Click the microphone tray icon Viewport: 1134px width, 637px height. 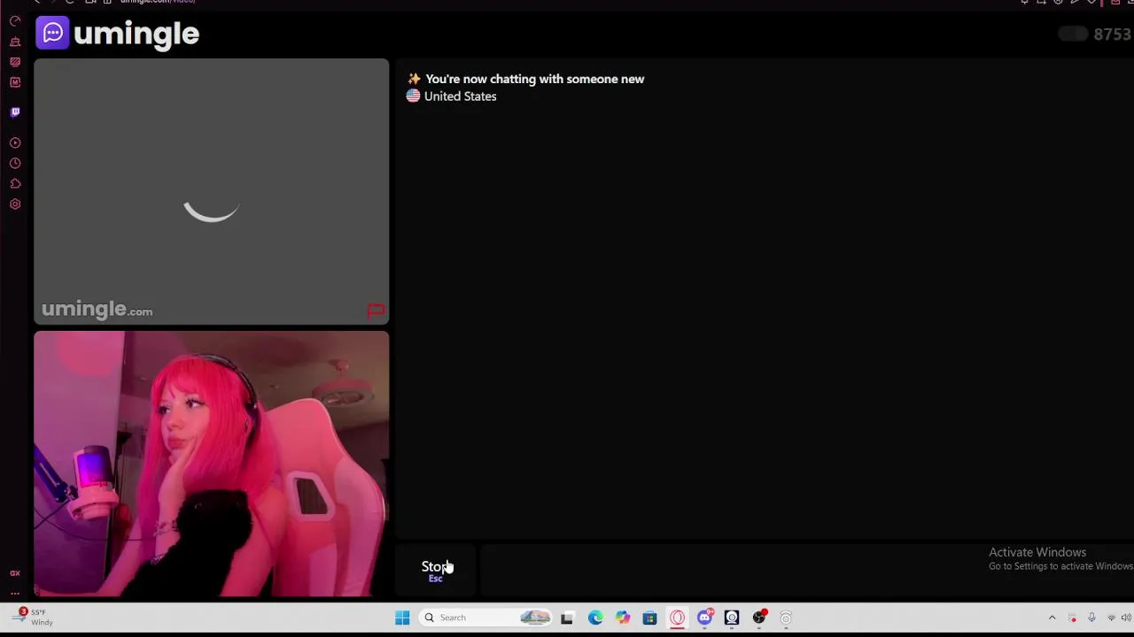pos(1091,618)
